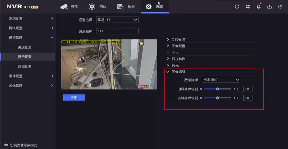Click the download icon in header
Screen dimensions: 288x149
click(269, 7)
